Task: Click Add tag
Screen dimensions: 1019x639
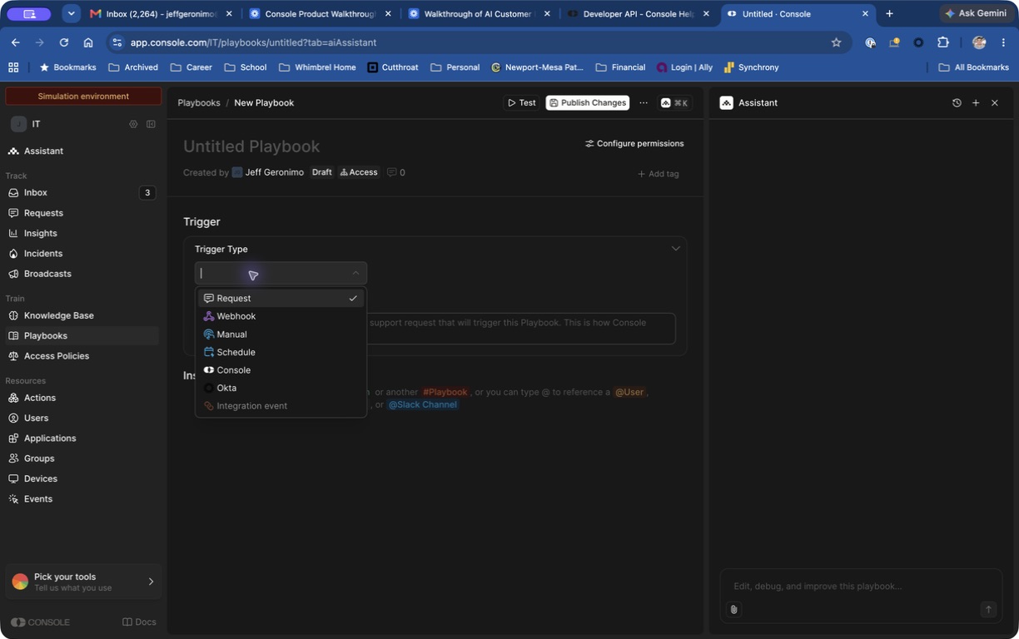Action: 659,174
